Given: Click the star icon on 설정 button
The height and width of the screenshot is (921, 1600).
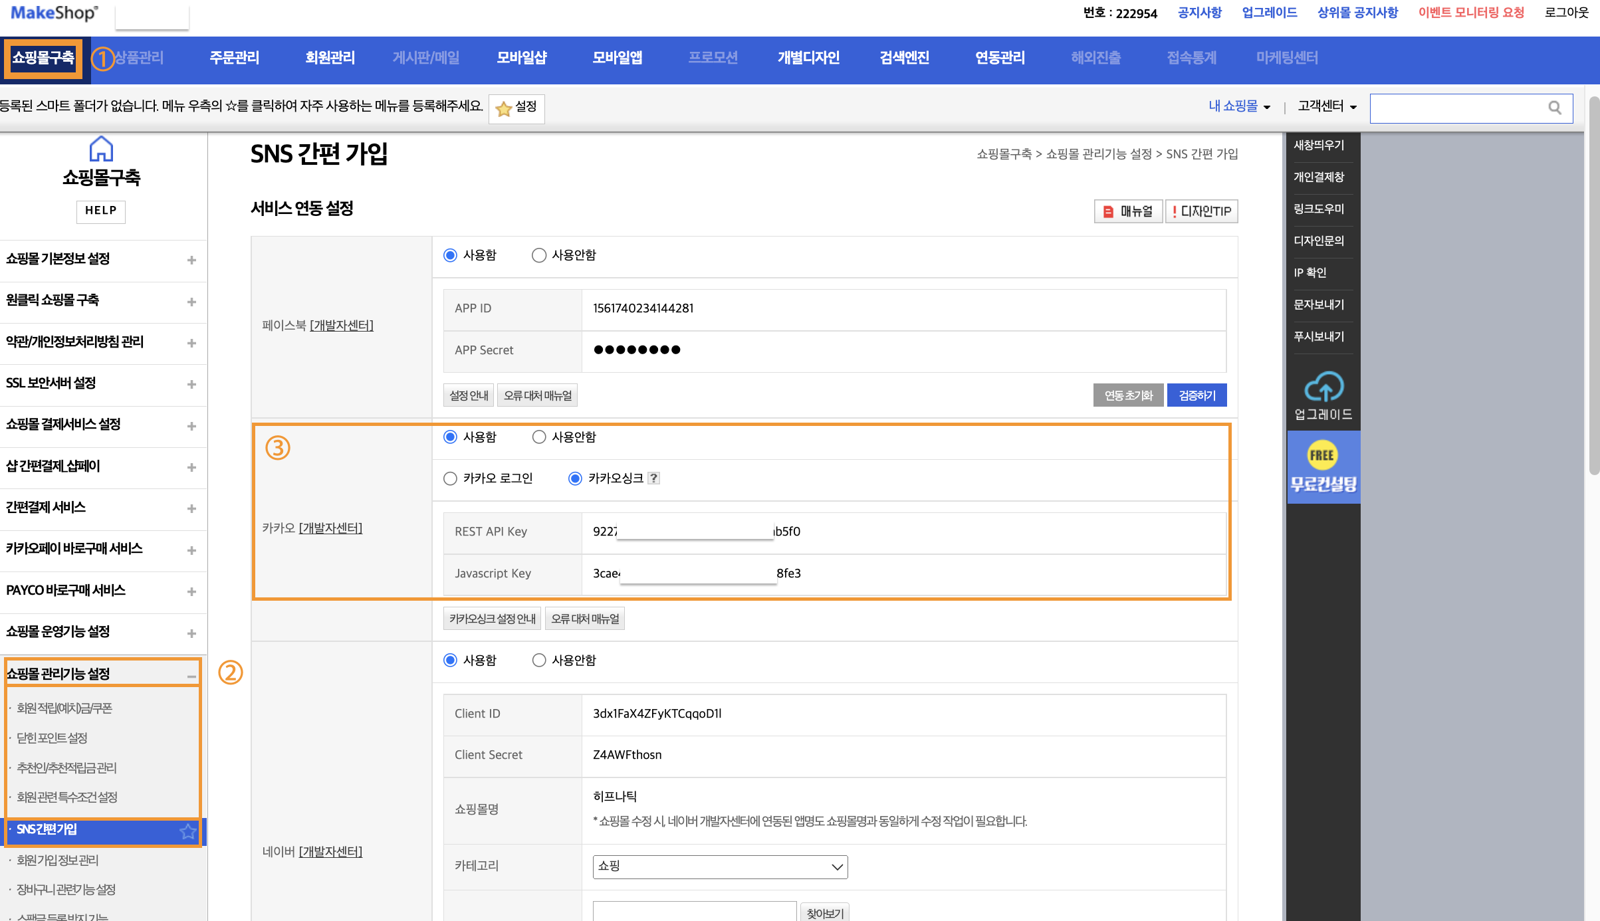Looking at the screenshot, I should coord(504,108).
